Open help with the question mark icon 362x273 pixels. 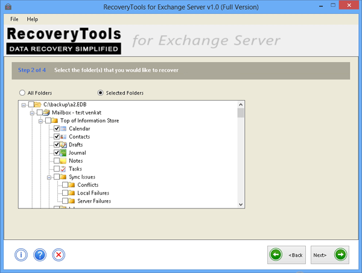40,255
